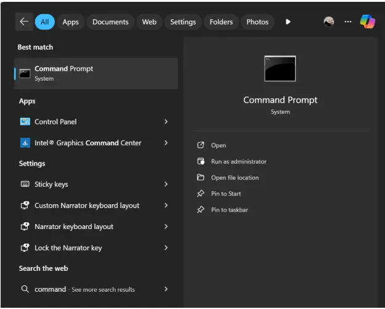Click the Lock the Narrator key icon
Screen dimensions: 385x309
pos(25,247)
